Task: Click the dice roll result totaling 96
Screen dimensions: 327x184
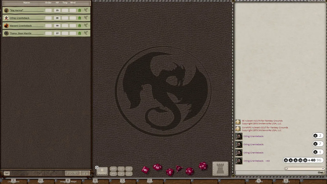Action: click(303, 160)
